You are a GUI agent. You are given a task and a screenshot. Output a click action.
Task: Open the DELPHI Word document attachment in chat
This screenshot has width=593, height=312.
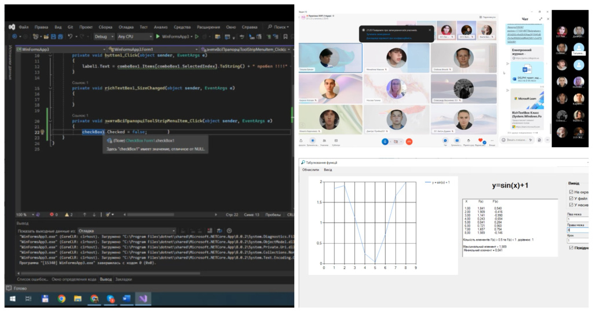click(527, 72)
